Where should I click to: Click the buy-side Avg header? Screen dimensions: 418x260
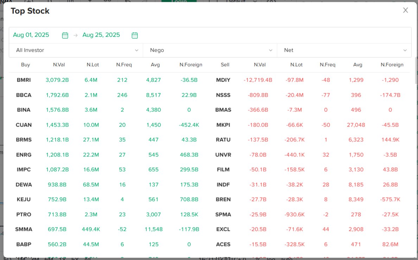coord(156,65)
